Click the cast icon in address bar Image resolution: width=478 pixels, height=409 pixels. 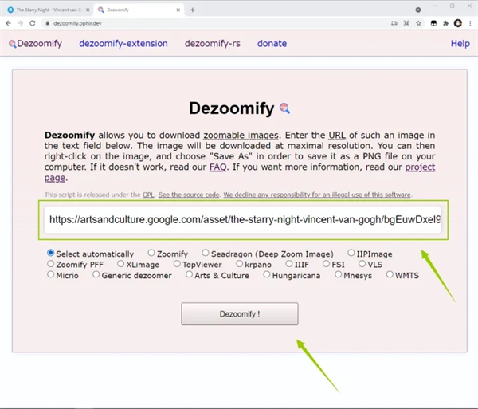[x=394, y=23]
